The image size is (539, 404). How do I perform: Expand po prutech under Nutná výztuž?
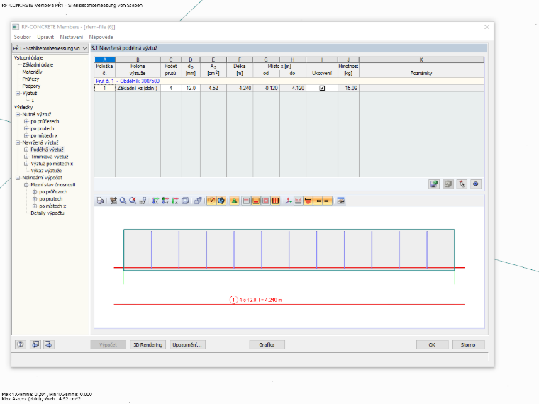[x=26, y=128]
